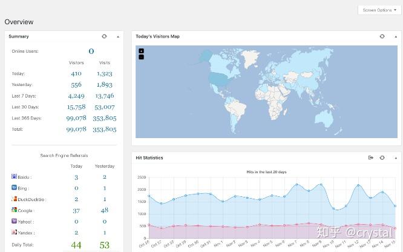403x252 pixels.
Task: Click the DuckDuckGo referral icon
Action: [14, 199]
